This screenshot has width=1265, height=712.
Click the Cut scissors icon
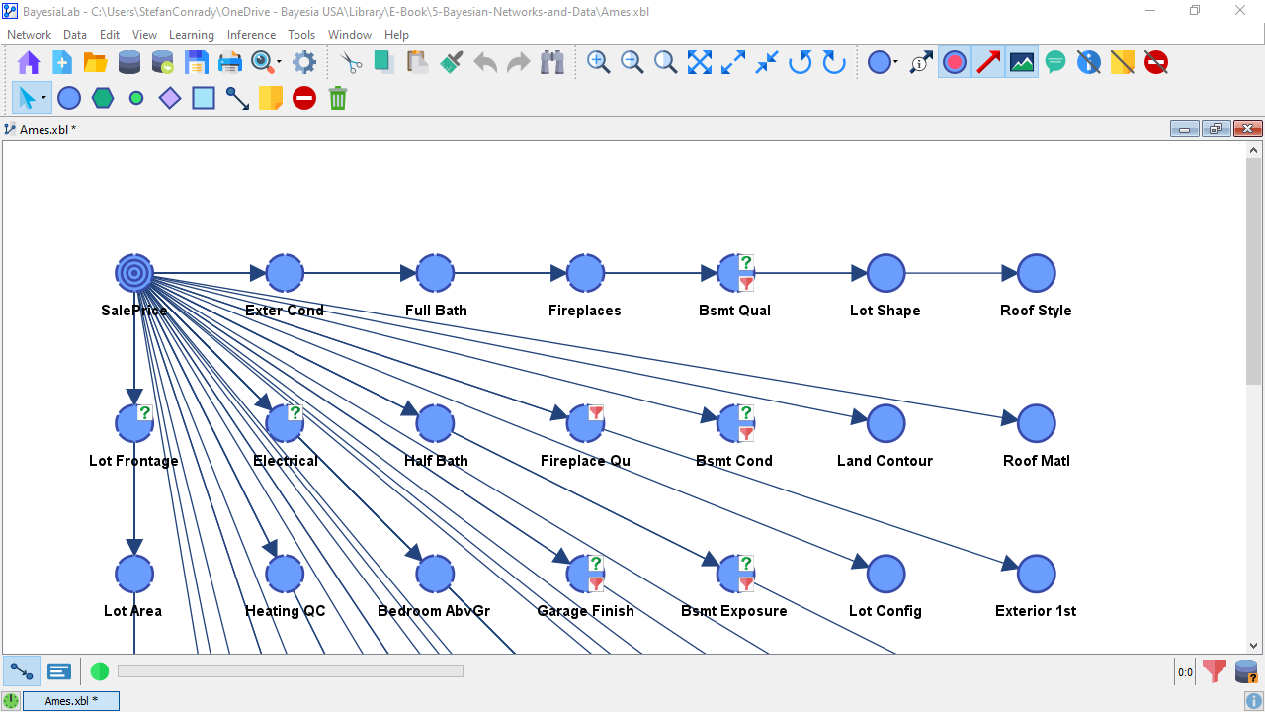click(352, 63)
